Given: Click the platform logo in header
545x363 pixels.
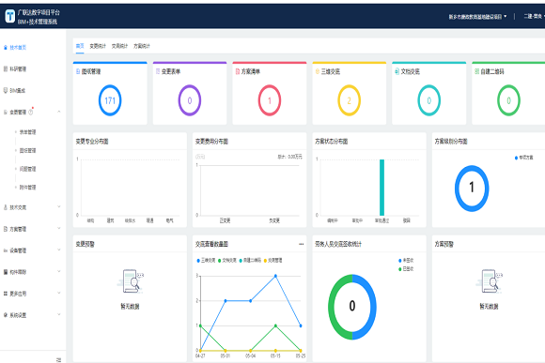Looking at the screenshot, I should [x=9, y=16].
